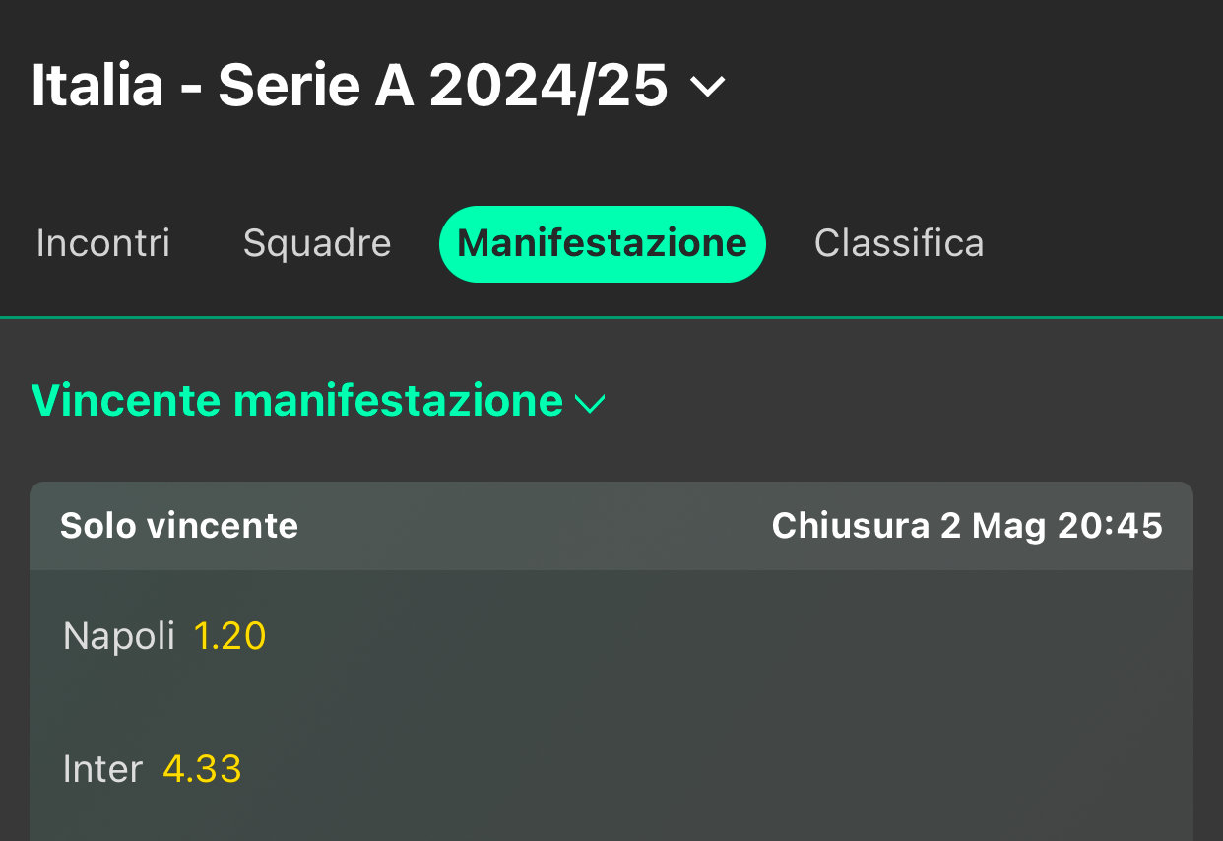Click the Inter team name
The image size is (1223, 841).
pos(102,769)
